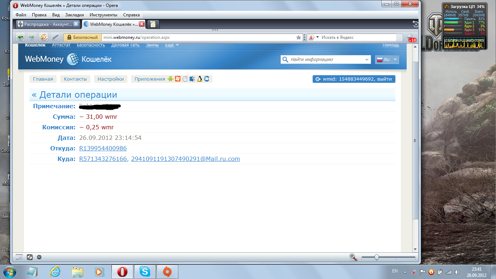The image size is (496, 279).
Task: Bookmark the page with the star icon
Action: tap(299, 37)
